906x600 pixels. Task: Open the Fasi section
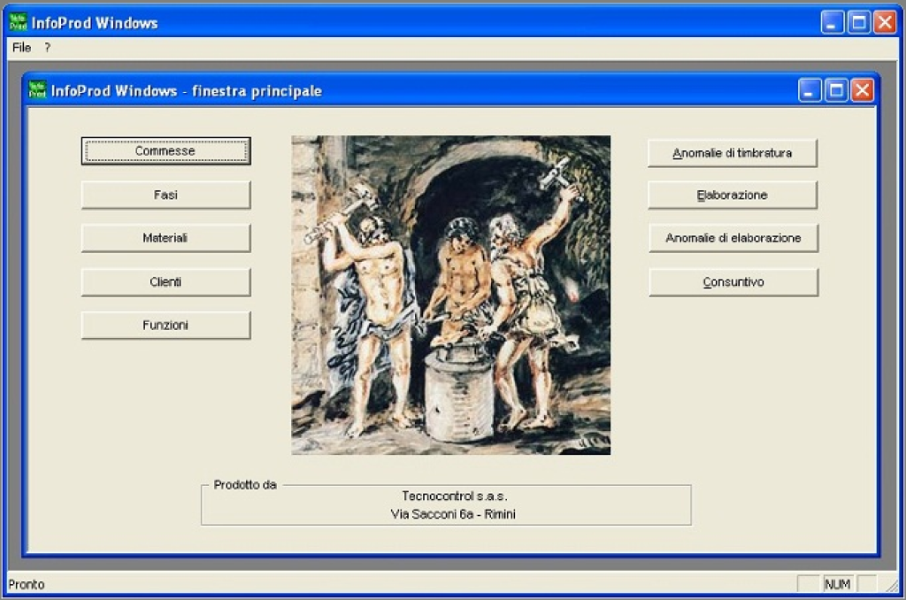[x=165, y=195]
